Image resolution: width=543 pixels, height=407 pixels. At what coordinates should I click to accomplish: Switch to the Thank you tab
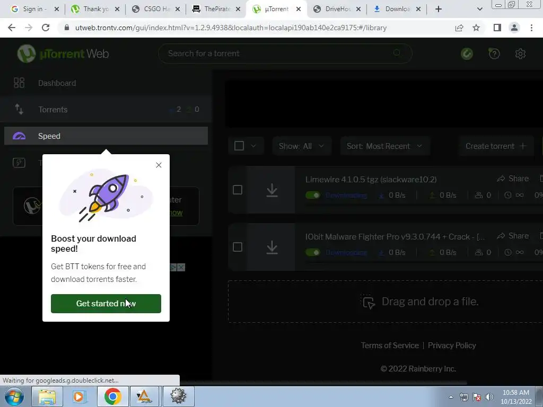[95, 9]
